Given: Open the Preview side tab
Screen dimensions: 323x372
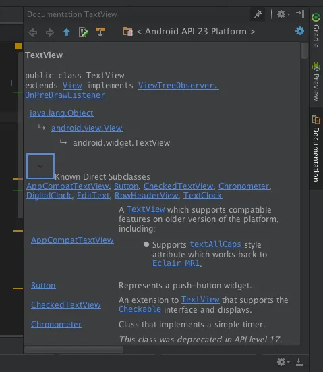Looking at the screenshot, I should click(316, 81).
